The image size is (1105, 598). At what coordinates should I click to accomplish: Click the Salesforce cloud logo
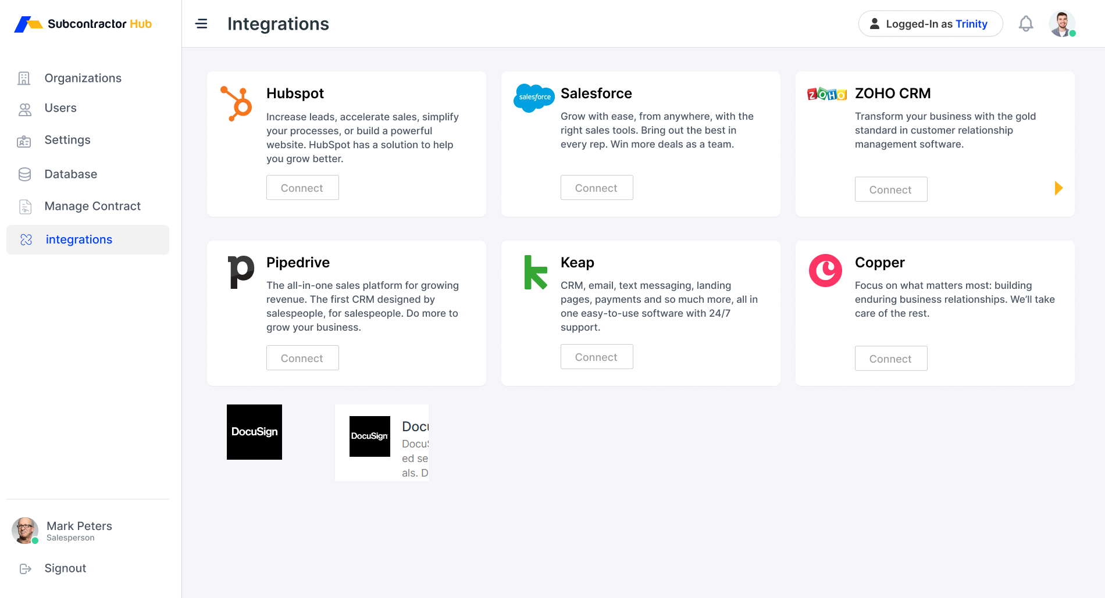[x=534, y=98]
